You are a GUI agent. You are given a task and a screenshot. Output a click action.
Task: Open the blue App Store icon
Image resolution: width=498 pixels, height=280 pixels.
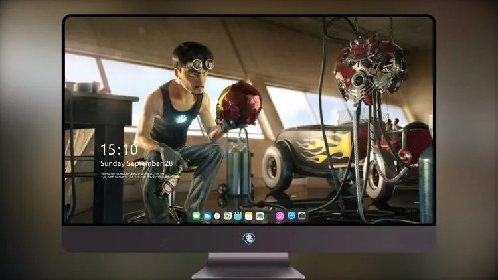point(291,216)
